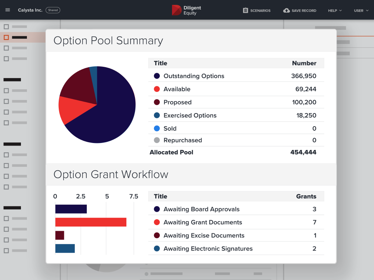Click the Outstanding Options legend dot
The image size is (374, 280).
pyautogui.click(x=157, y=76)
